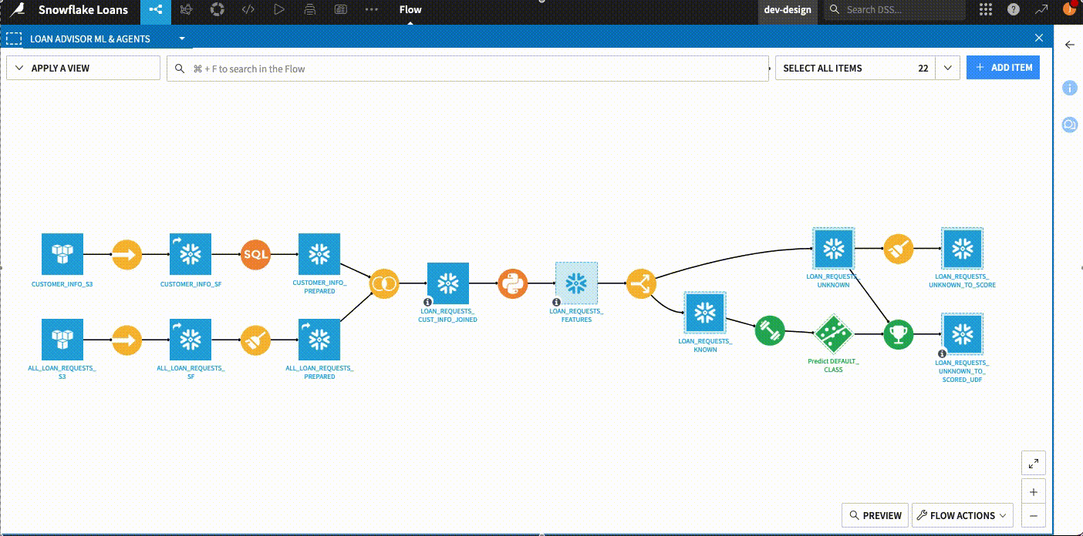Click the Add Item button
The width and height of the screenshot is (1083, 536).
coord(1004,67)
